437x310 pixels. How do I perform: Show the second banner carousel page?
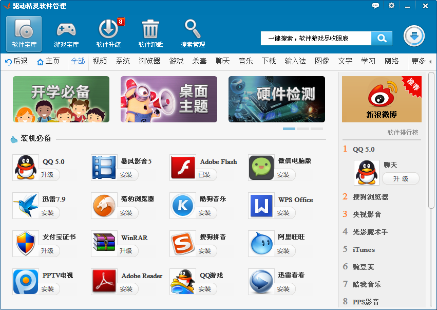coord(303,129)
